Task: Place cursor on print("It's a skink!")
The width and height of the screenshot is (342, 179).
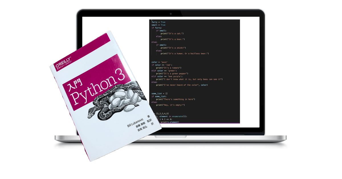Action: coord(173,48)
